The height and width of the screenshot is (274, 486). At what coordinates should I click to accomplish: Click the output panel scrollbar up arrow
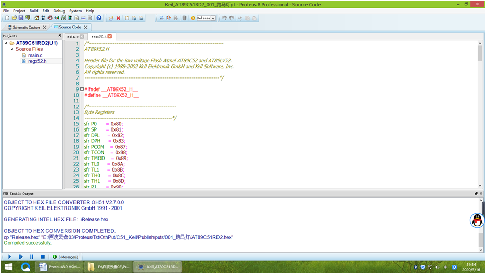click(x=481, y=200)
